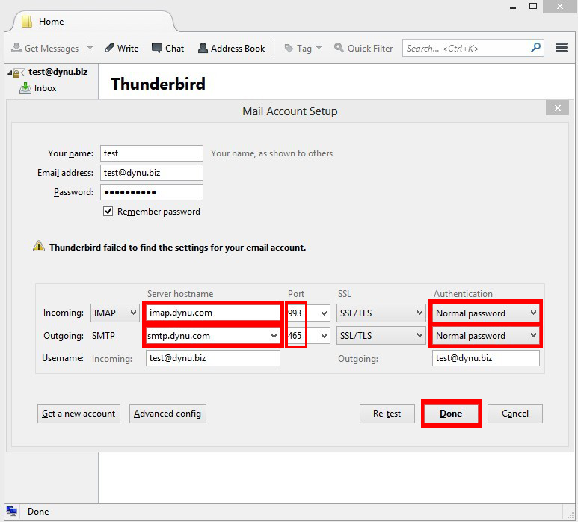This screenshot has height=522, width=578.
Task: Select the test@dynu.biz account folder
Action: (58, 72)
